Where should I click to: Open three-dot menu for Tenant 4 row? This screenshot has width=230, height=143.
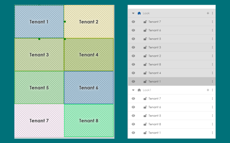click(212, 73)
